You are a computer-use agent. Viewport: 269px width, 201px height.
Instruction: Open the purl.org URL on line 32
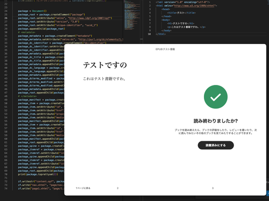click(x=101, y=39)
